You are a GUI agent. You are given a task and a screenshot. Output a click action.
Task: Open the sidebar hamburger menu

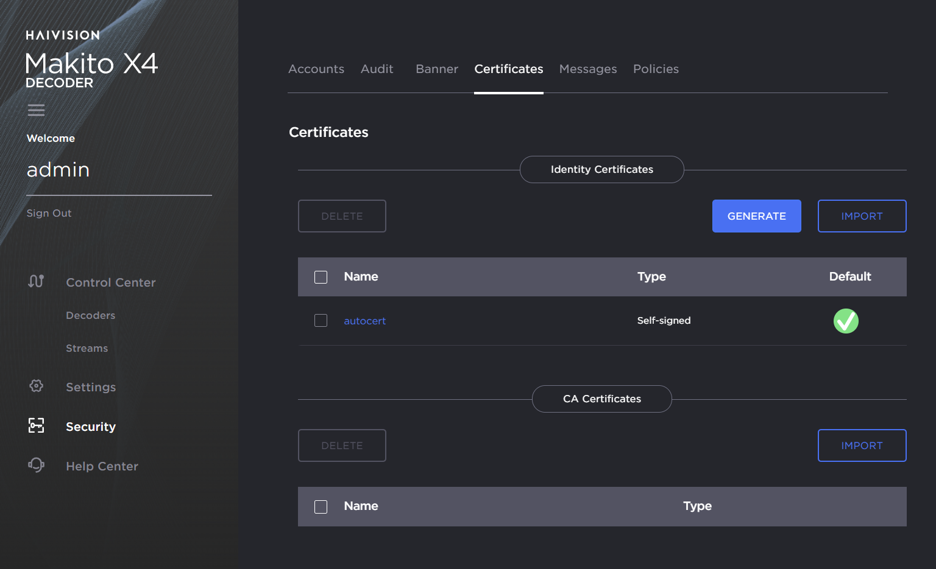click(x=36, y=110)
